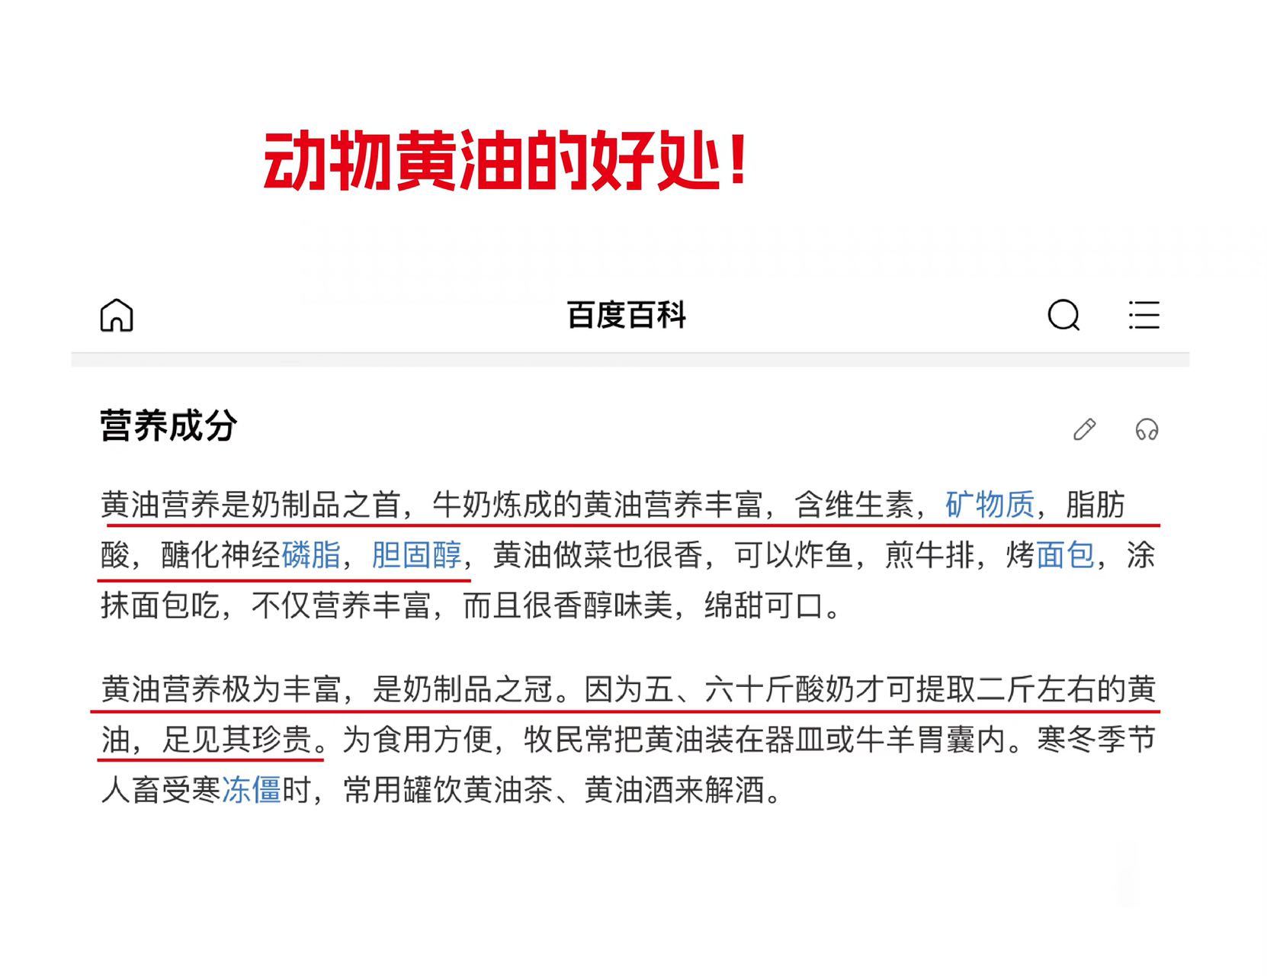Select the 营养成分 section heading
Screen dimensions: 1267x976
click(x=168, y=425)
